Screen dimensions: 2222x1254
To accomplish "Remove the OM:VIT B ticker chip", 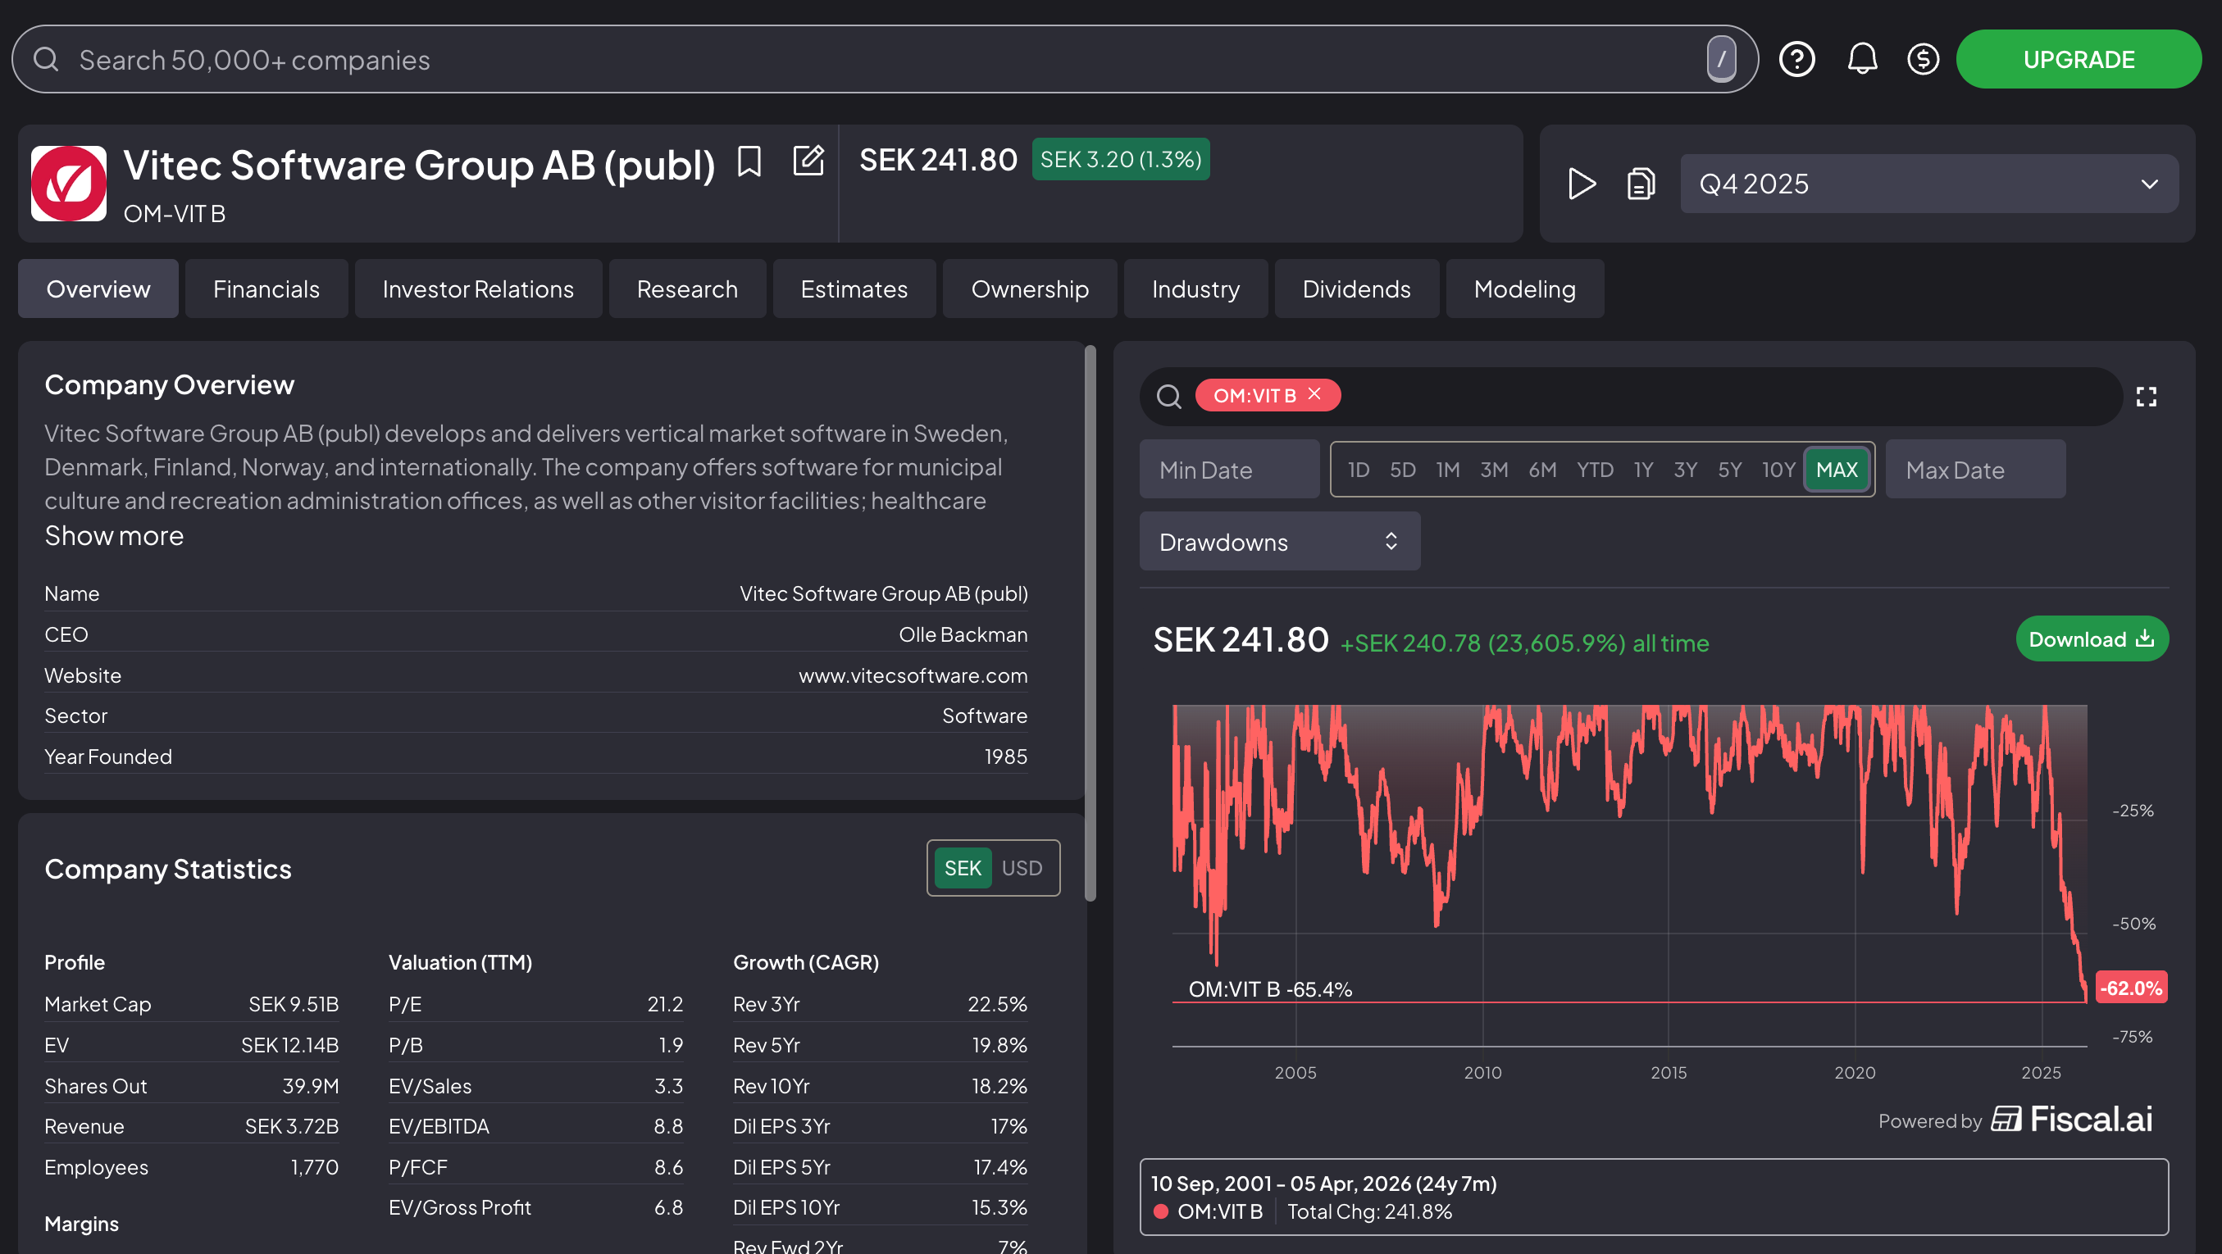I will (x=1314, y=394).
